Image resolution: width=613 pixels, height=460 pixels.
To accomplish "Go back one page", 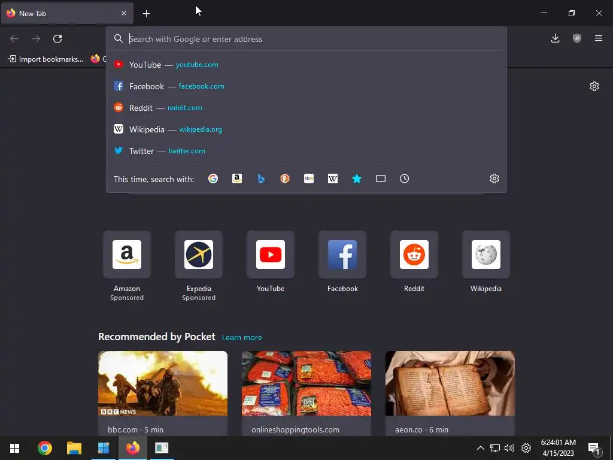I will coord(14,39).
